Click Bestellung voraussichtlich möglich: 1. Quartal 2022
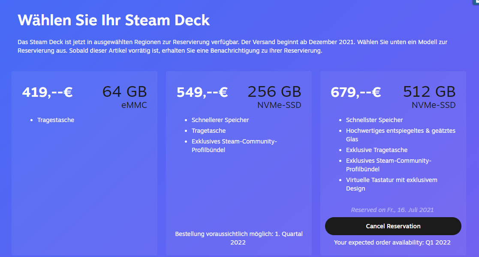The image size is (479, 257). (x=238, y=238)
